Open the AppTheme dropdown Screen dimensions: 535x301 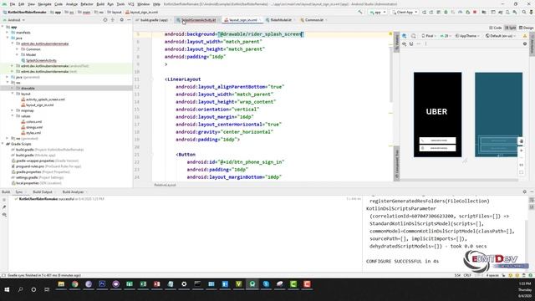(x=467, y=36)
